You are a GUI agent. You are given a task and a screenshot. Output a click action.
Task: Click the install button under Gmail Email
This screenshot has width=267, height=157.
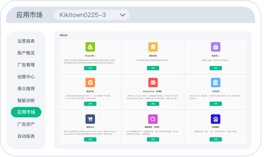153,104
